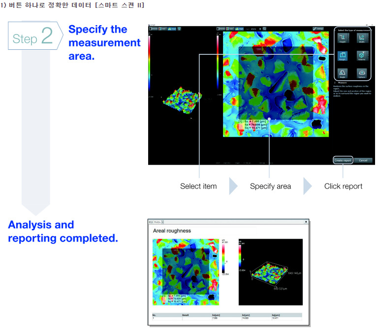Select the Height measurement icon

[x=342, y=38]
